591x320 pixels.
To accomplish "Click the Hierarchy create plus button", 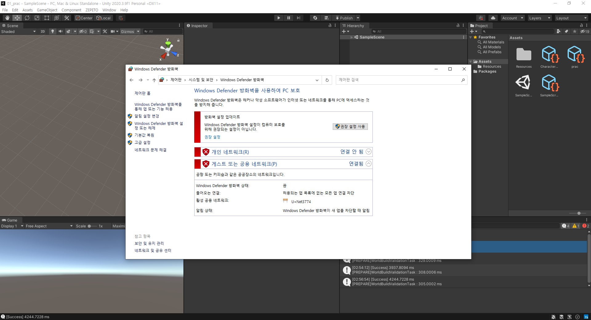I will point(345,31).
